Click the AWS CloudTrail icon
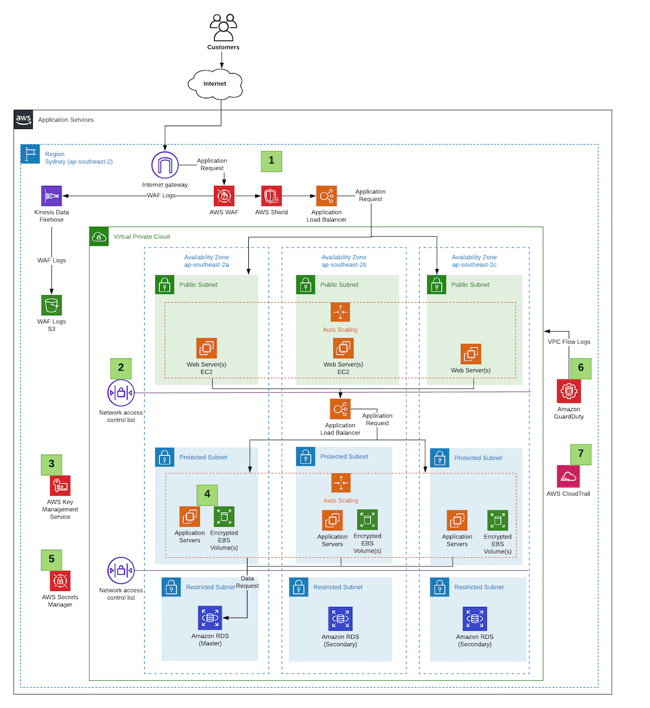650x708 pixels. point(568,476)
